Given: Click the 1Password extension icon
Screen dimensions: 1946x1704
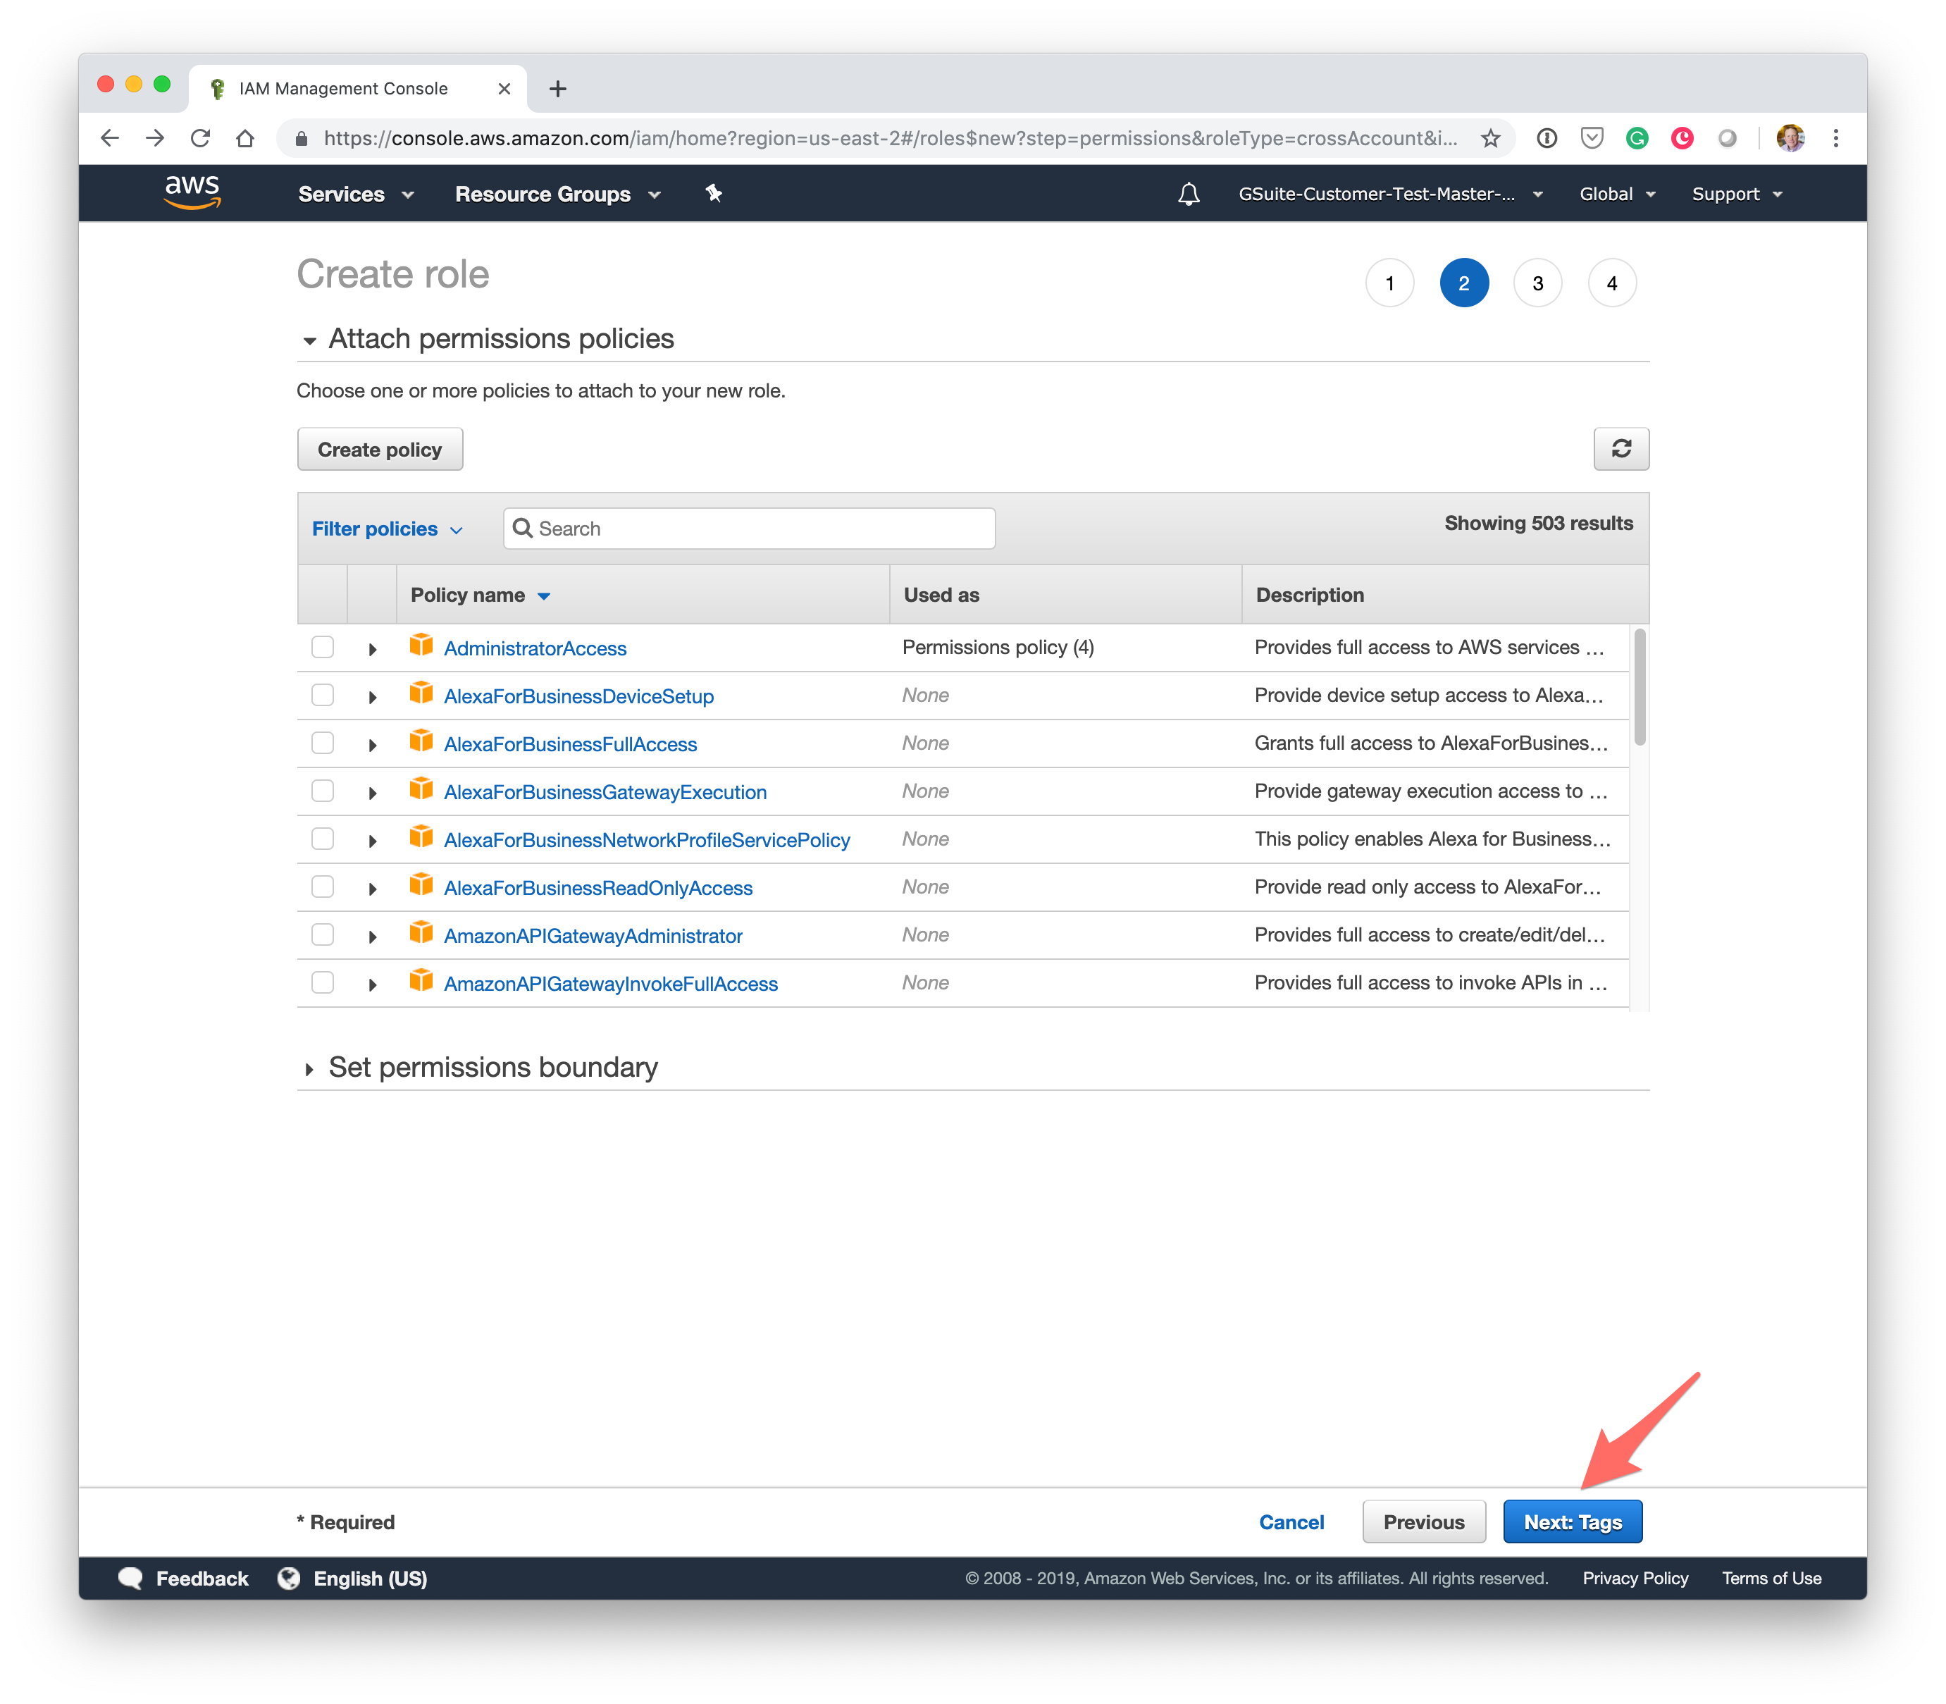Looking at the screenshot, I should point(1547,139).
